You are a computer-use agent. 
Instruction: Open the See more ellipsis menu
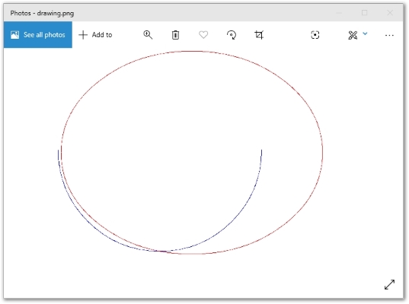389,35
